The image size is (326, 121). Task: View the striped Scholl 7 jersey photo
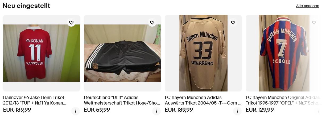click(x=284, y=53)
